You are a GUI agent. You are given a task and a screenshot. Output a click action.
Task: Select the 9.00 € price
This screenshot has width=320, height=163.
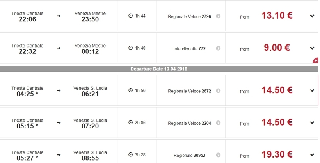click(x=277, y=48)
